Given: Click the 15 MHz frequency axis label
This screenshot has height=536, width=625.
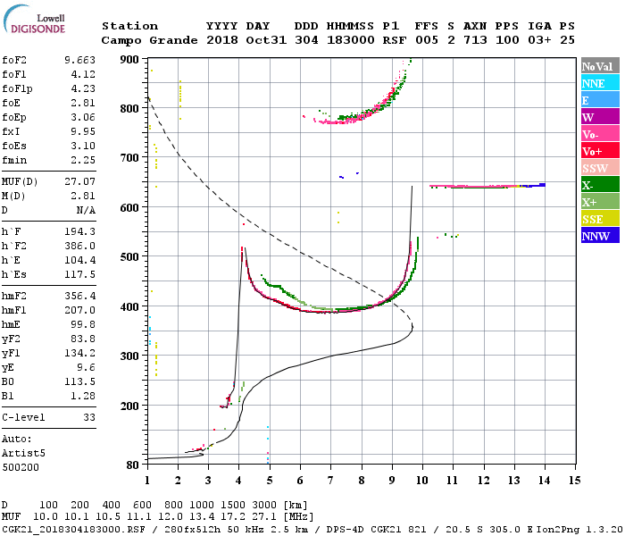Looking at the screenshot, I should point(574,481).
